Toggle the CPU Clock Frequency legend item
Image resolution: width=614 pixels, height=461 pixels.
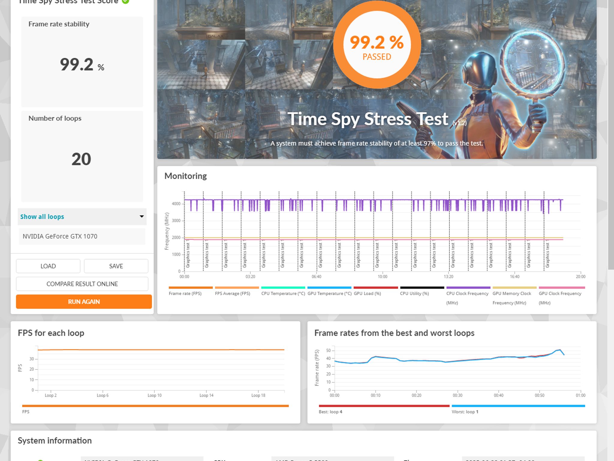tap(468, 296)
